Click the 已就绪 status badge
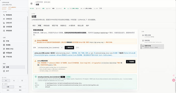 [68, 77]
